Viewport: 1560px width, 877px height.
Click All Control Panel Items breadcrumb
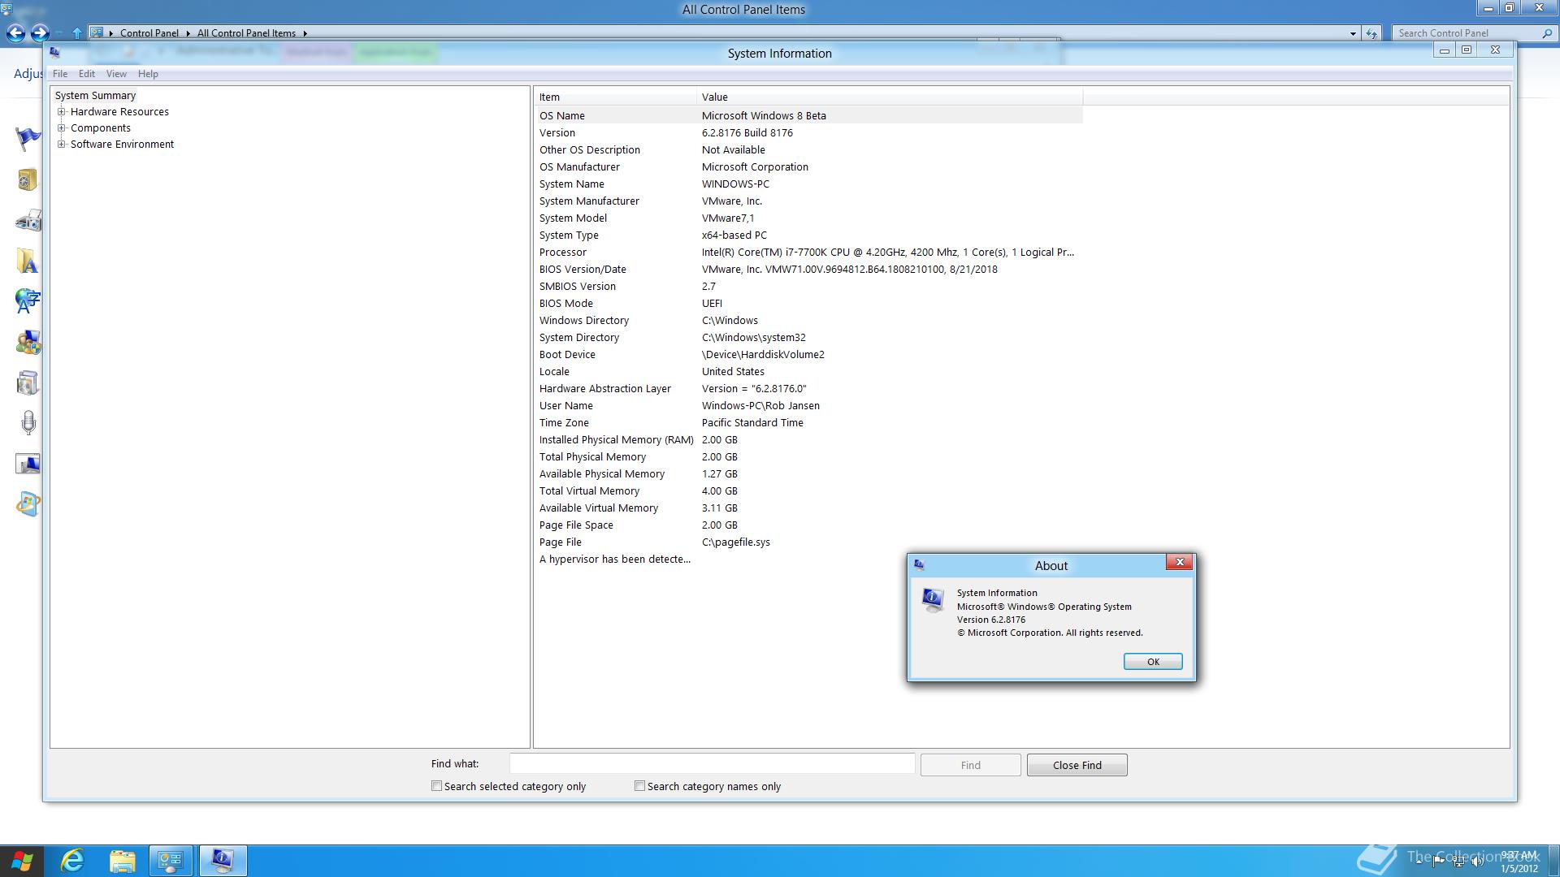pos(246,33)
